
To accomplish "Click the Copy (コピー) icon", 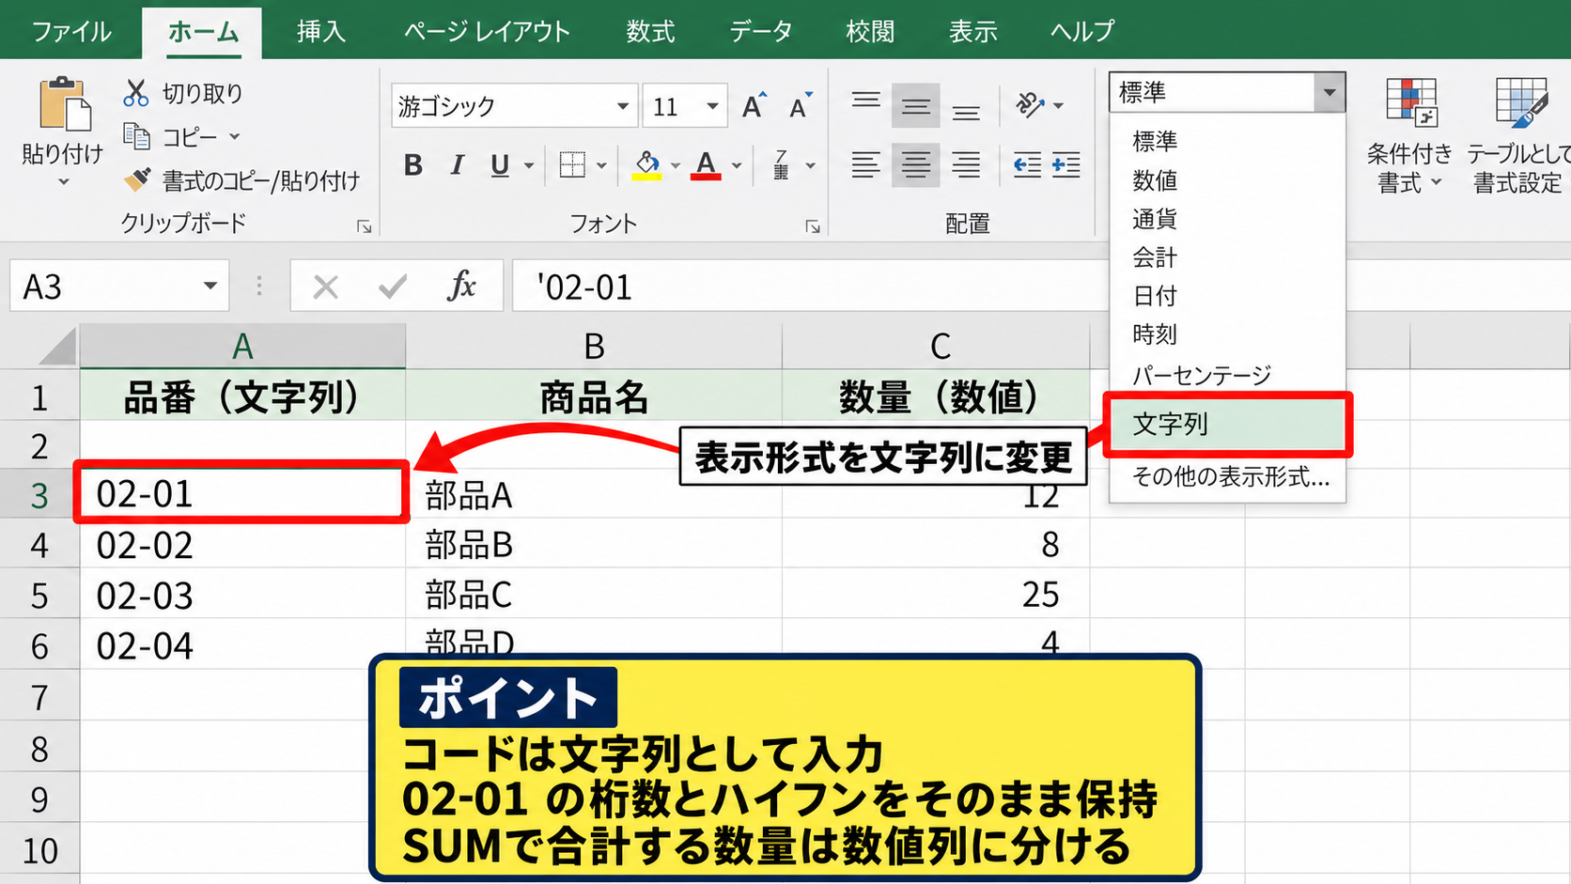I will pos(137,137).
